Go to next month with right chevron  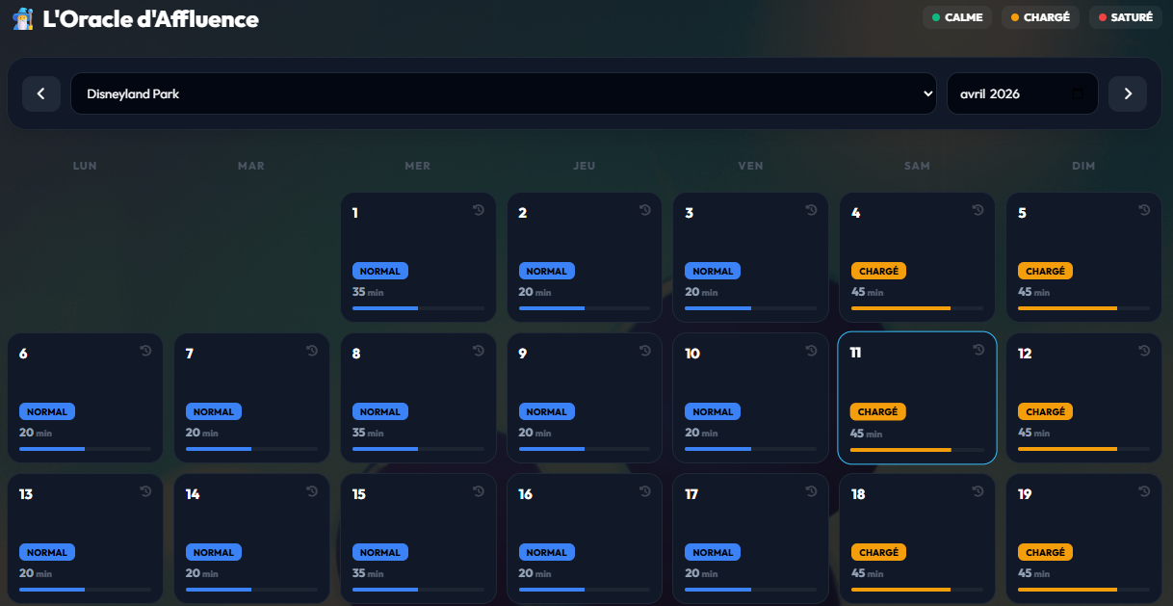click(x=1127, y=93)
